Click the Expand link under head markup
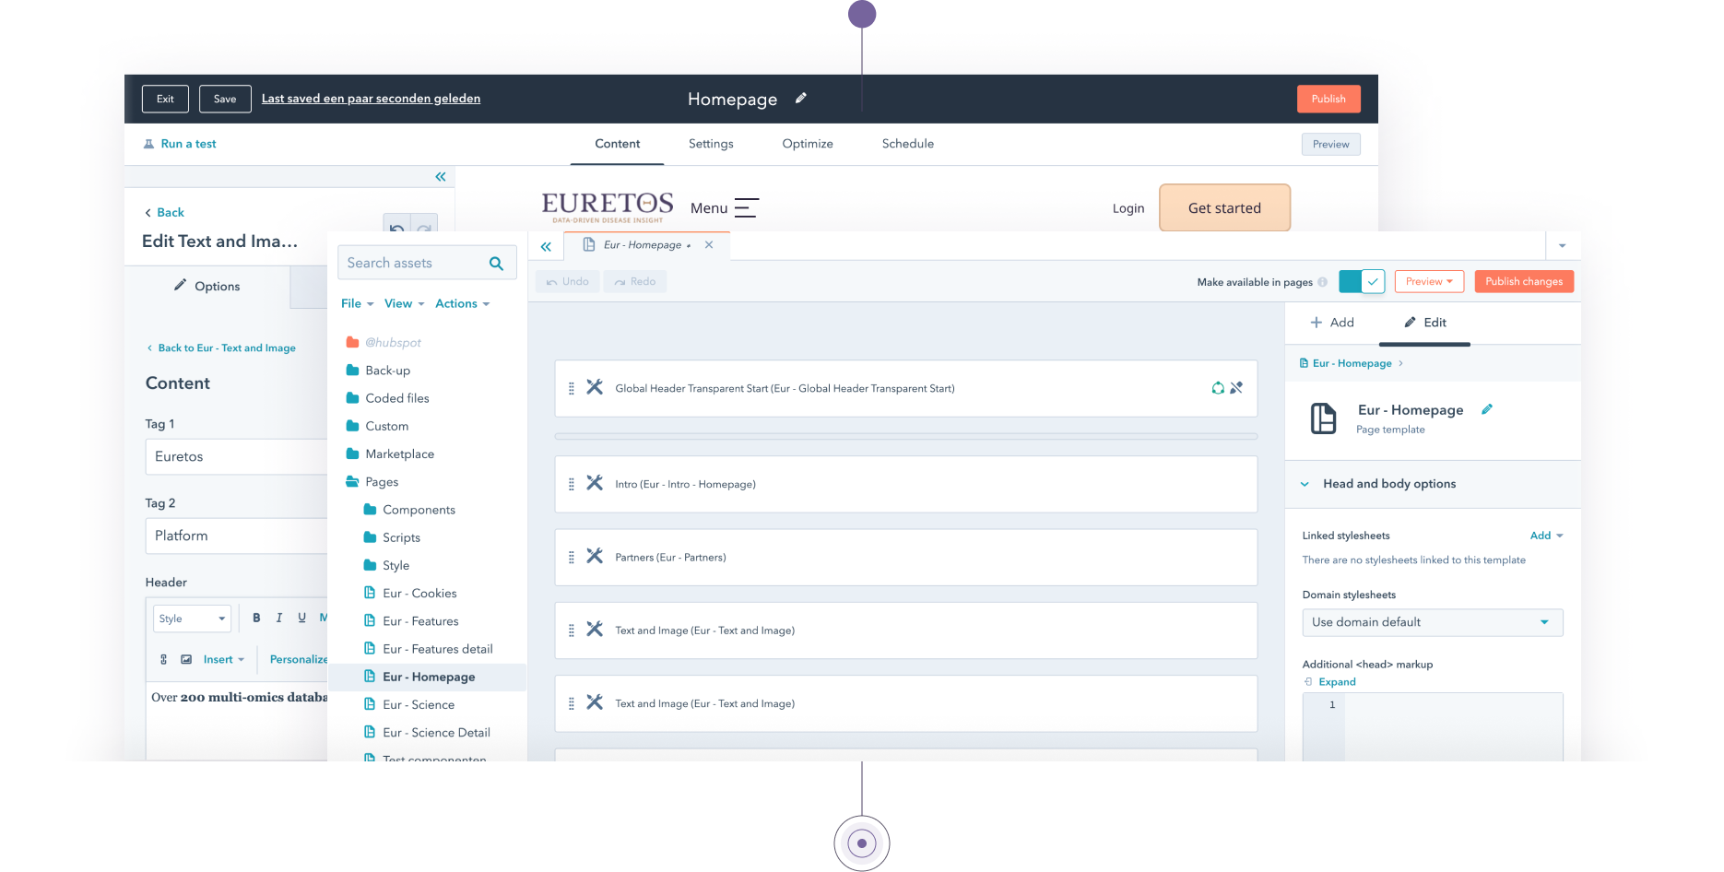Screen dimensions: 1724x872 click(1330, 682)
